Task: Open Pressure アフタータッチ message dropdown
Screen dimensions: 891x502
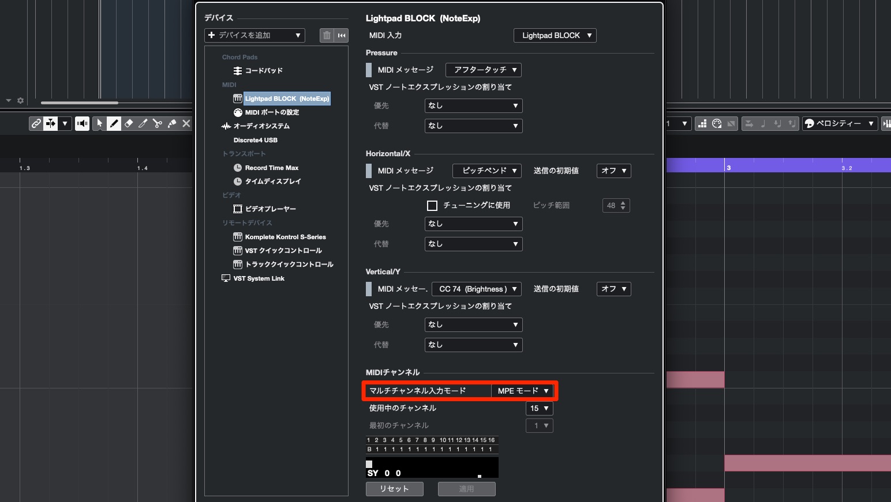Action: [484, 70]
